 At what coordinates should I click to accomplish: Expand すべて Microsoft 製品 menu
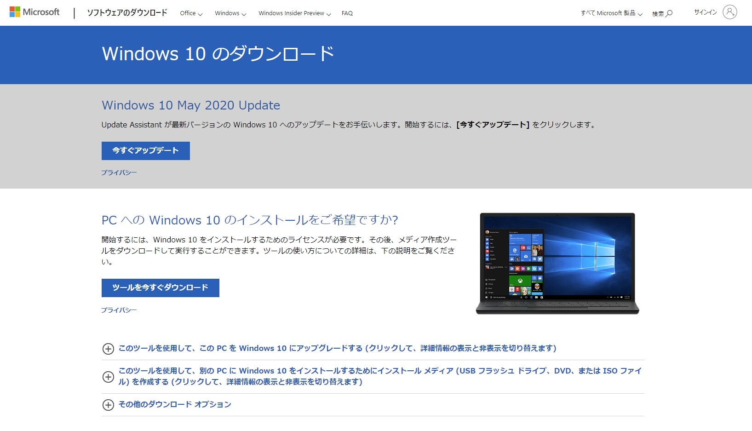click(611, 13)
